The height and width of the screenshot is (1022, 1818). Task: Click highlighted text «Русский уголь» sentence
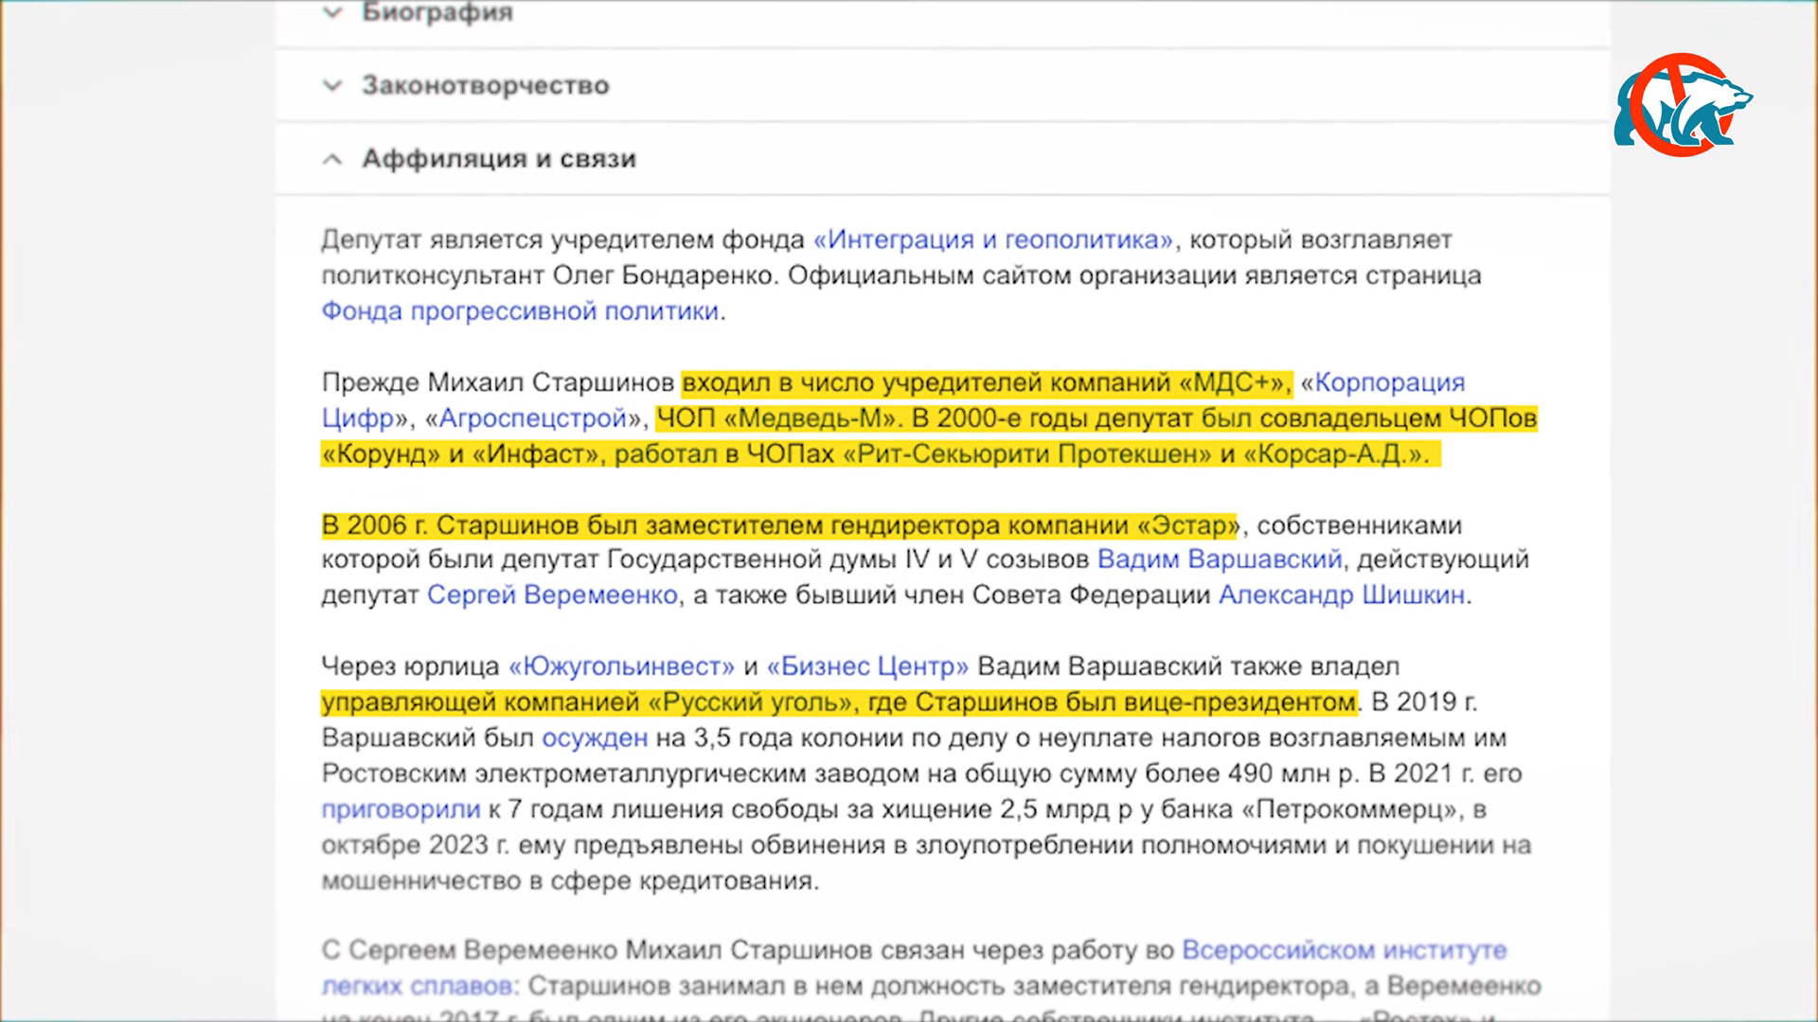click(x=839, y=702)
